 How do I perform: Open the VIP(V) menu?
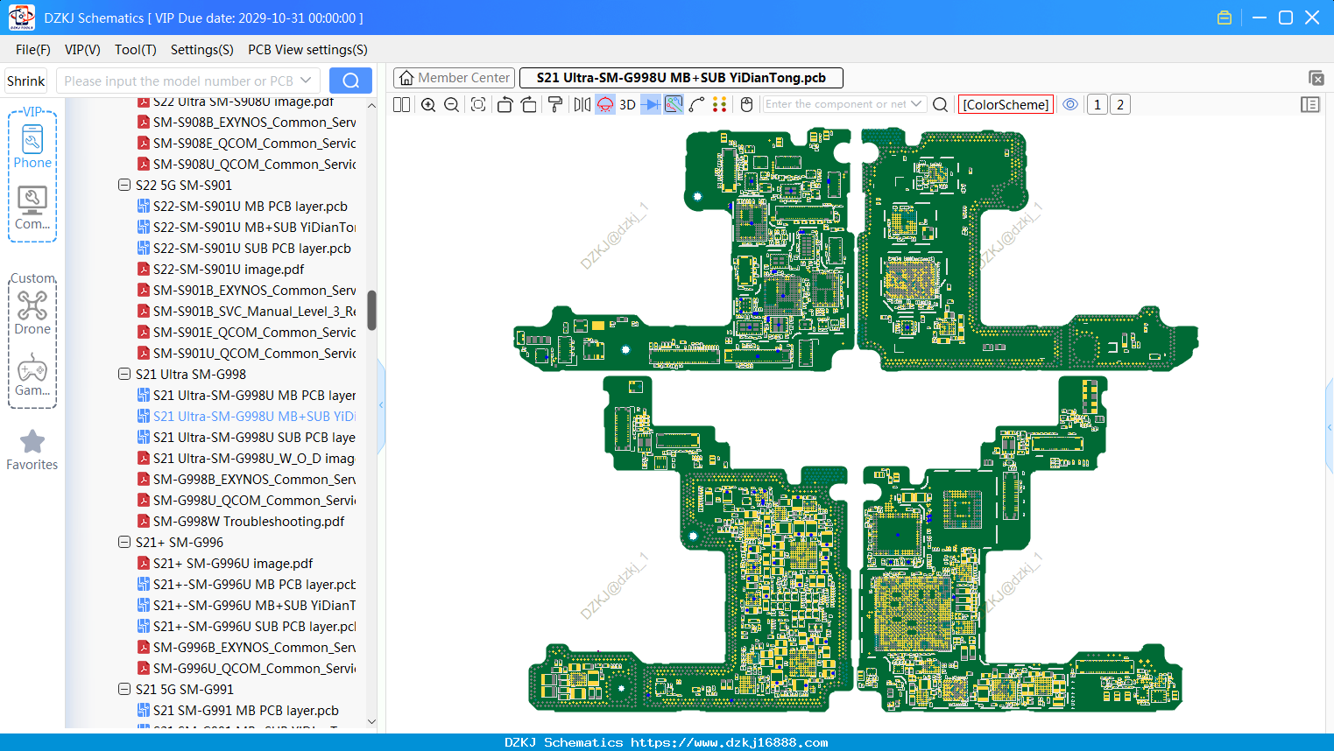[x=82, y=50]
